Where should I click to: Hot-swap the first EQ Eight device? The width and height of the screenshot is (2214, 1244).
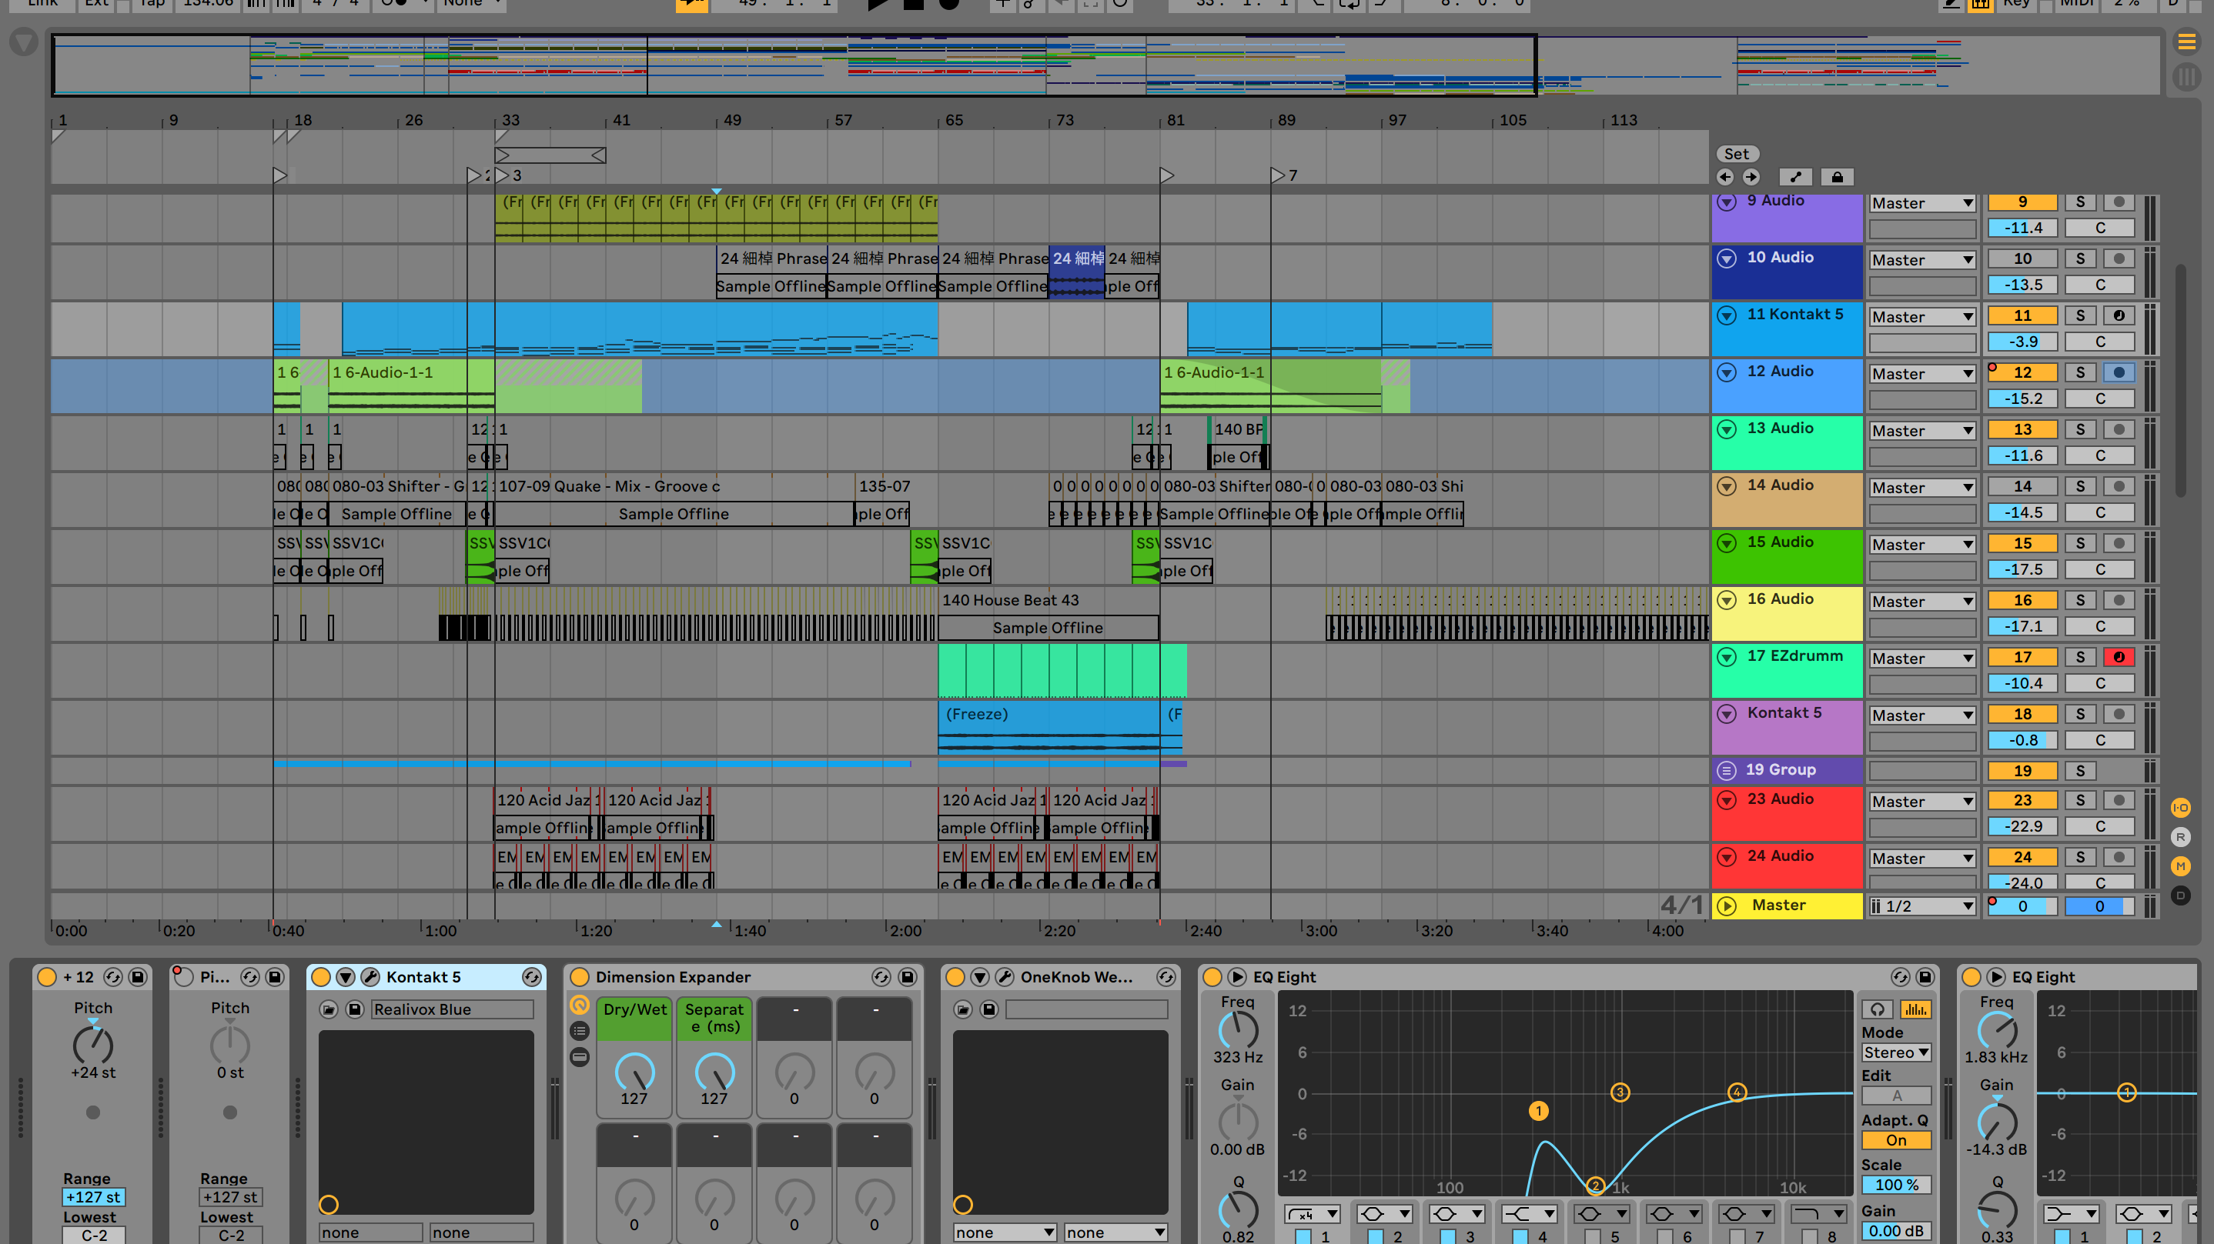pyautogui.click(x=1900, y=977)
